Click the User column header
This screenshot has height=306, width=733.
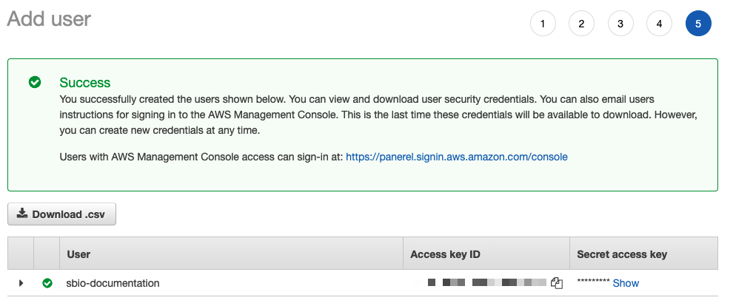[x=78, y=254]
